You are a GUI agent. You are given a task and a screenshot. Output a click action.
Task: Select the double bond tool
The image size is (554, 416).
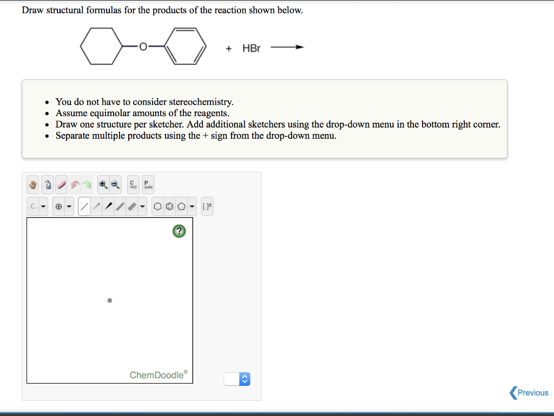120,206
